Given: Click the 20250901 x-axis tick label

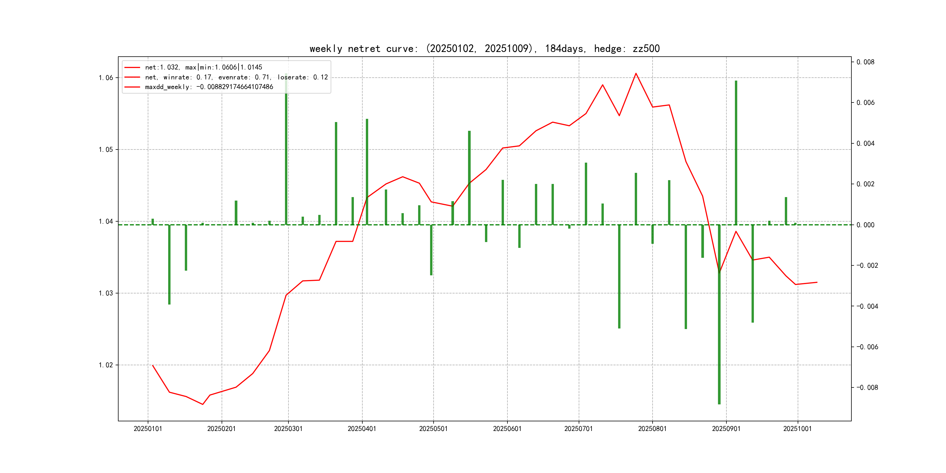Looking at the screenshot, I should pos(726,429).
